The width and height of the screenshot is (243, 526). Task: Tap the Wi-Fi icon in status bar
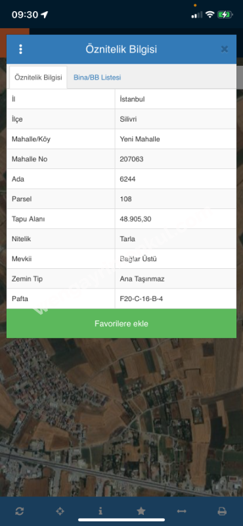click(x=210, y=14)
